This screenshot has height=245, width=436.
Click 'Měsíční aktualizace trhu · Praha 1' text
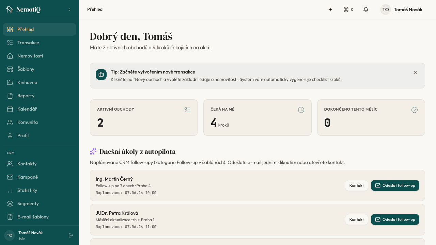point(125,220)
